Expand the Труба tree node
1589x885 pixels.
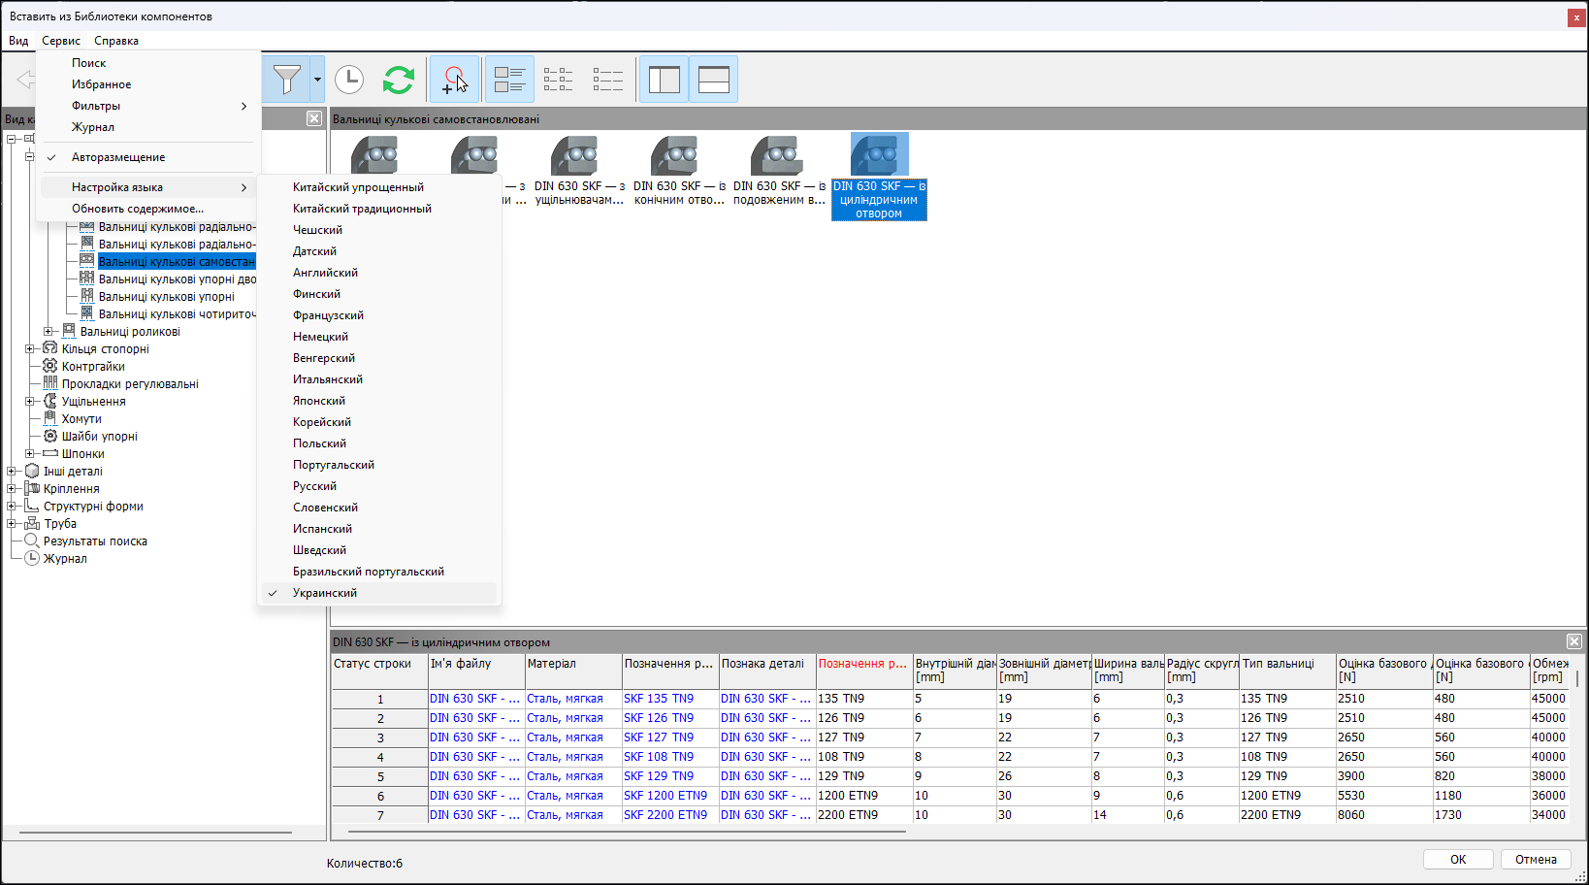pos(12,524)
